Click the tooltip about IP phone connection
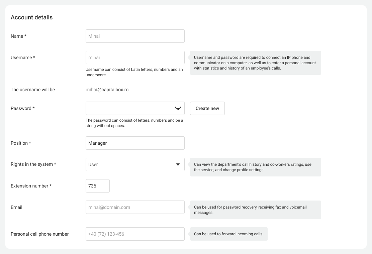The width and height of the screenshot is (372, 254). (x=255, y=63)
